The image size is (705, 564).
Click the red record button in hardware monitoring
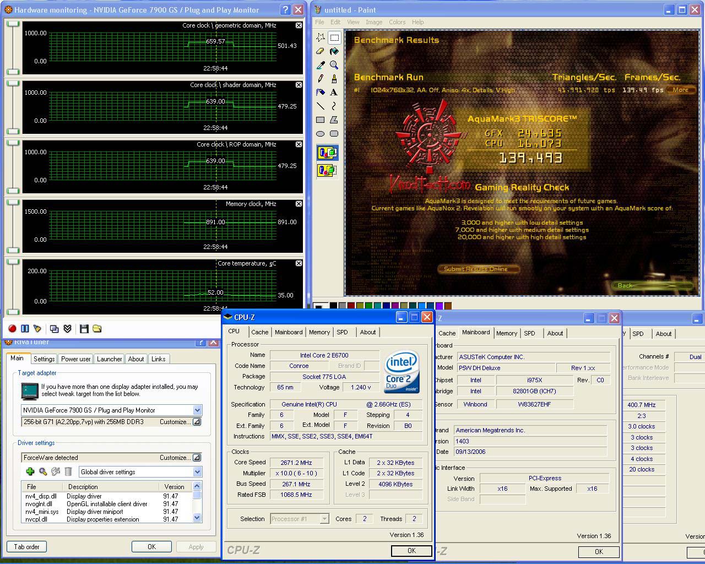[x=12, y=329]
